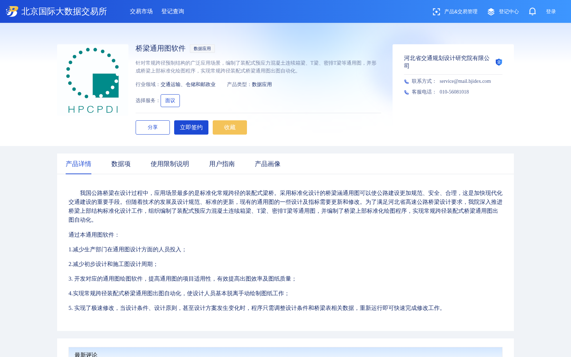This screenshot has height=357, width=571.
Task: Click the phone icon beside 客服电话
Action: click(x=406, y=92)
